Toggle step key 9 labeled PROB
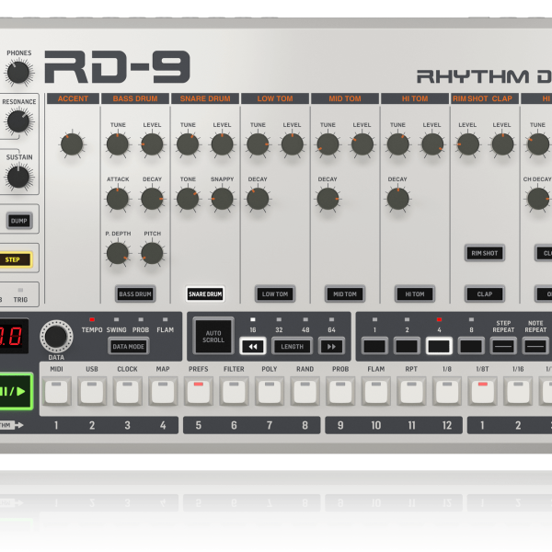 click(340, 392)
